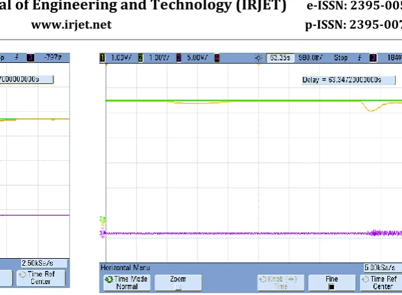Click the 2.50kSa/s sample rate readout
The image size is (402, 295).
tap(45, 263)
